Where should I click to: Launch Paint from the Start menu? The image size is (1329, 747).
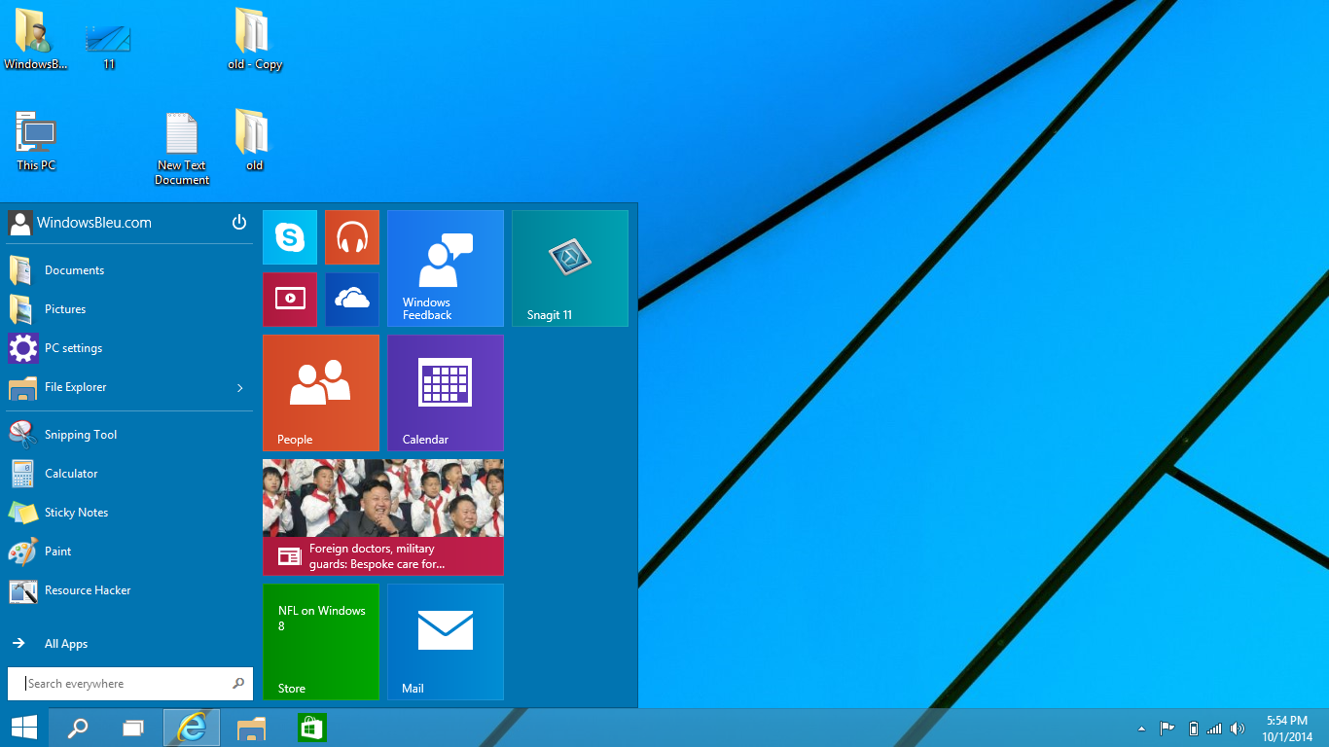(130, 551)
